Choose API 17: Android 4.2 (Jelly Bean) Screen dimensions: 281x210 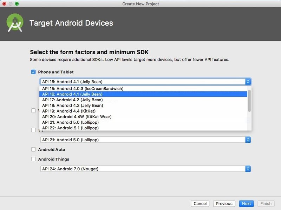click(x=143, y=100)
